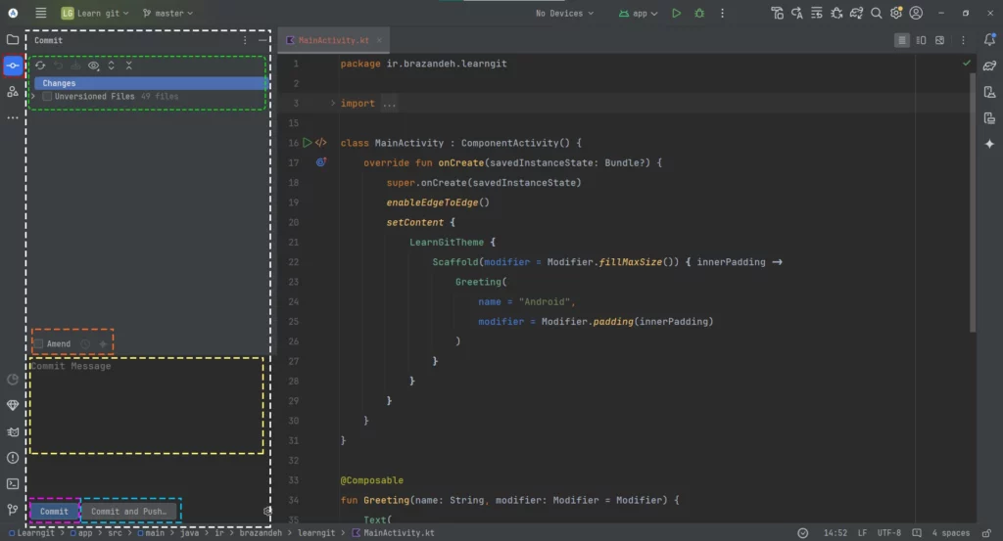Expand all in the changes tree
1003x541 pixels.
click(x=112, y=66)
